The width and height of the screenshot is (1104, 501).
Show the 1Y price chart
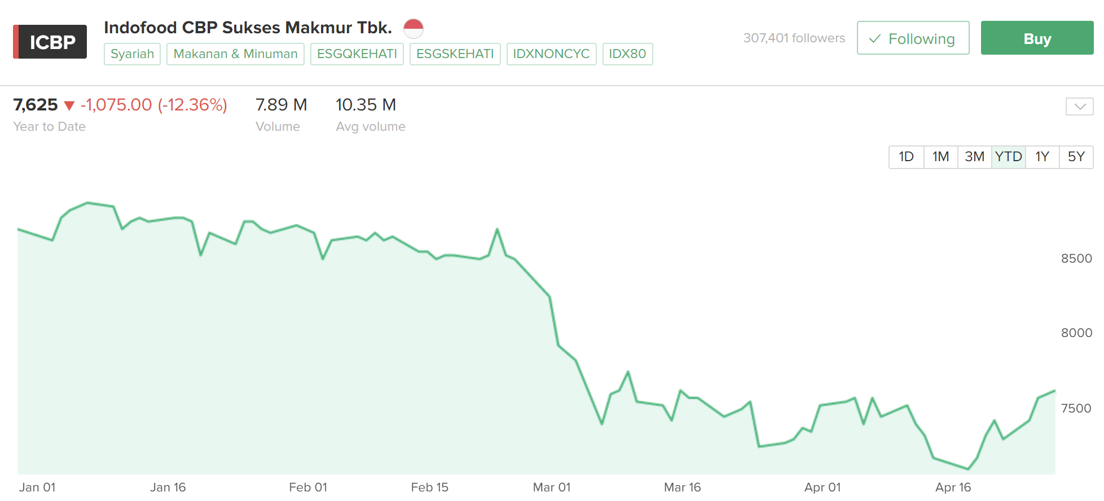[1042, 157]
